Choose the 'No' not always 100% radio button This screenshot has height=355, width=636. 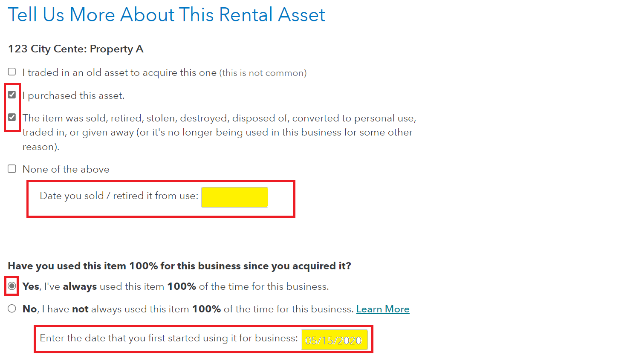tap(12, 309)
